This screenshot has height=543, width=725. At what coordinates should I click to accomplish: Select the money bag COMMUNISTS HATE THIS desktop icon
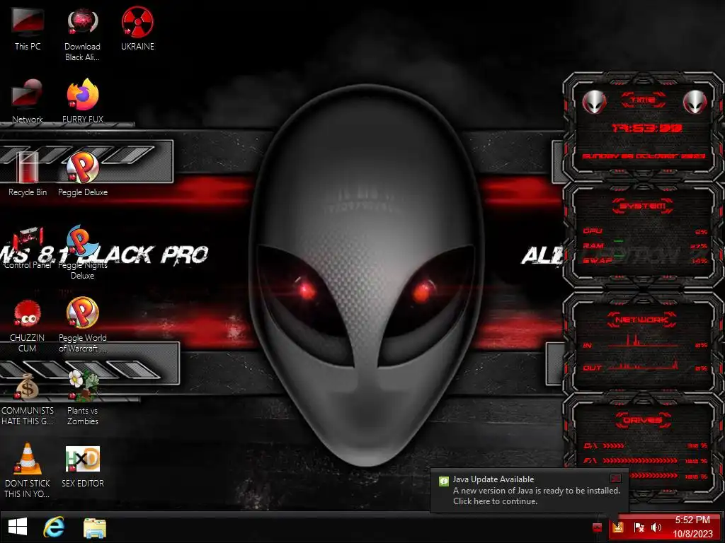tap(28, 387)
